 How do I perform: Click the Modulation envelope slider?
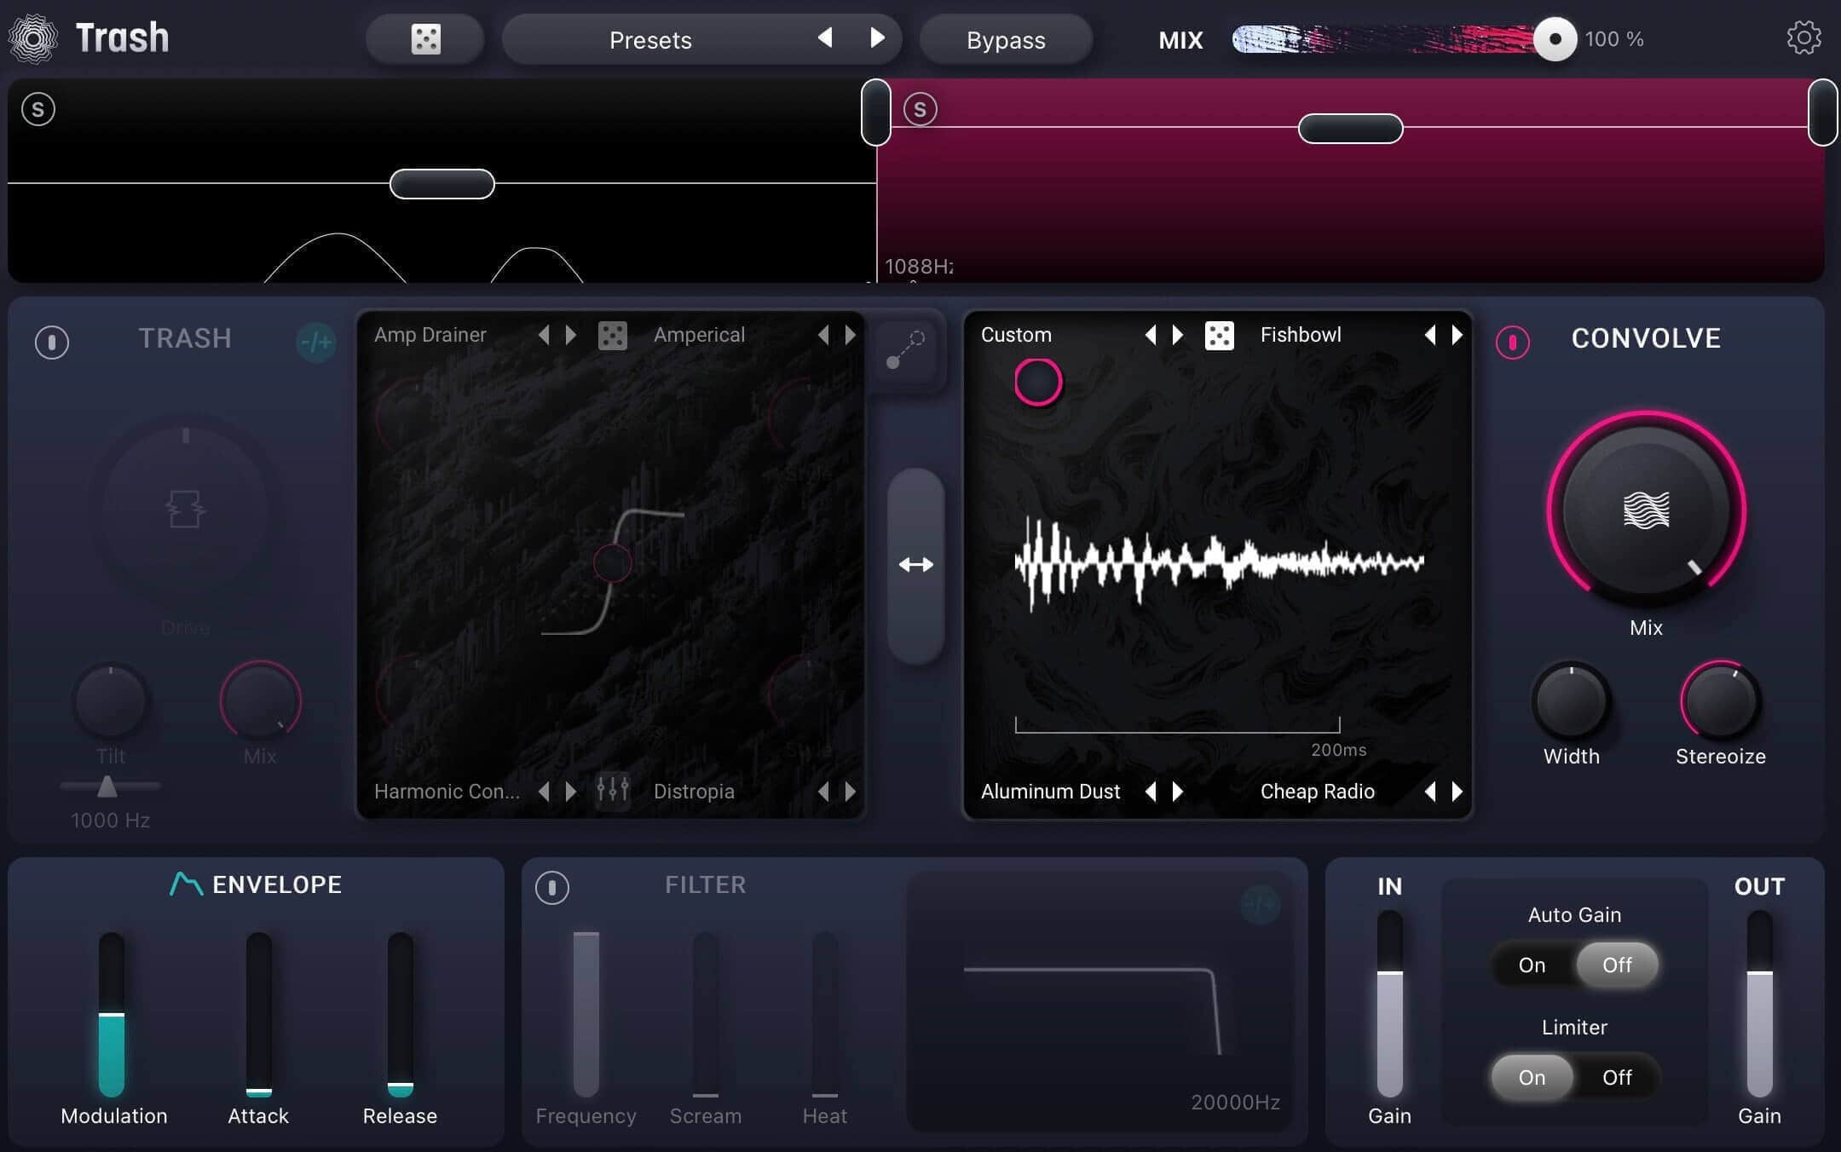click(x=112, y=1014)
